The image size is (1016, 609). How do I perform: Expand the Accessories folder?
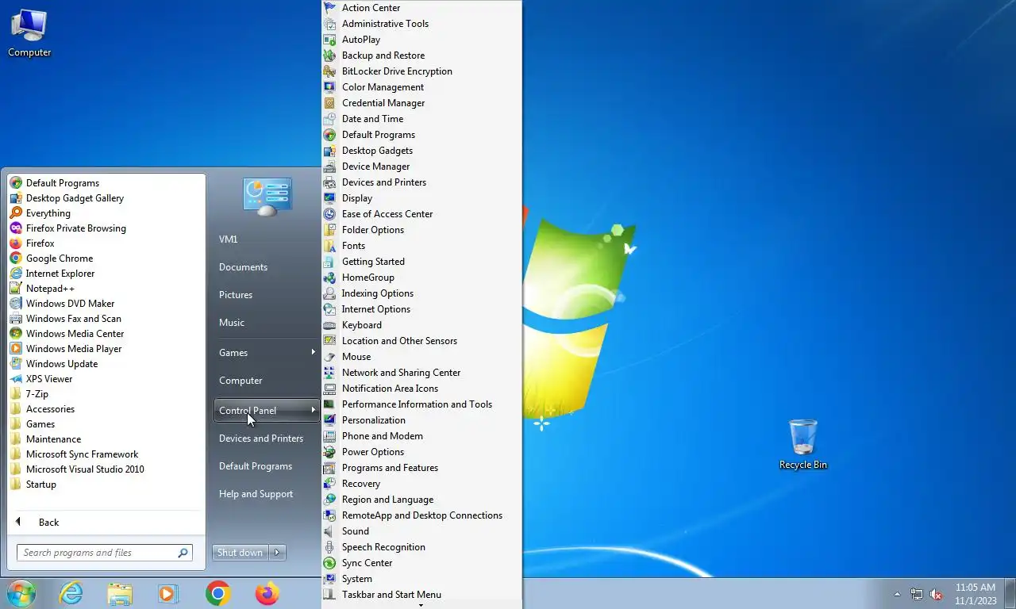pos(106,409)
